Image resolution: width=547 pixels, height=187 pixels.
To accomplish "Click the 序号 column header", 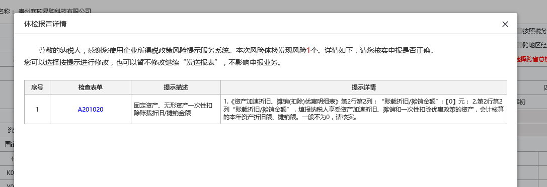I will click(x=37, y=87).
